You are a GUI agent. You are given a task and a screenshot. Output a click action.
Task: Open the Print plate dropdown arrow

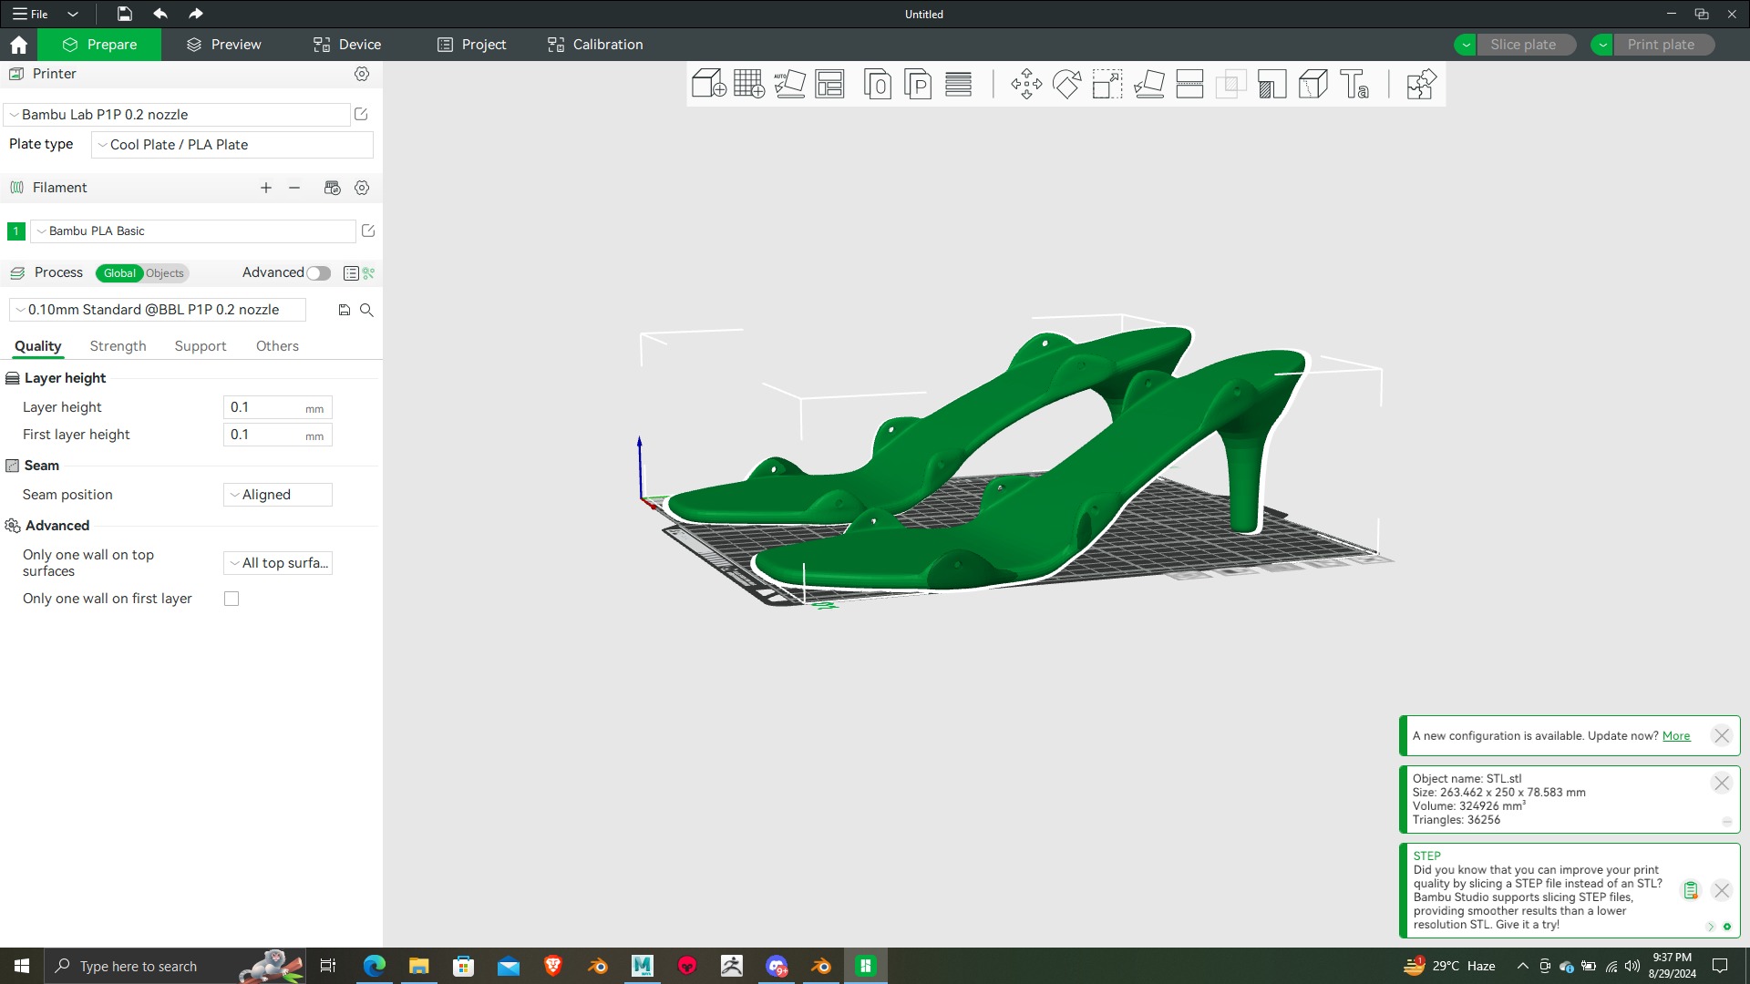[1602, 45]
